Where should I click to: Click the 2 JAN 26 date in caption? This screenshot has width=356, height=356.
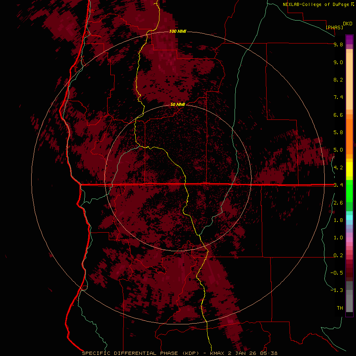(243, 353)
